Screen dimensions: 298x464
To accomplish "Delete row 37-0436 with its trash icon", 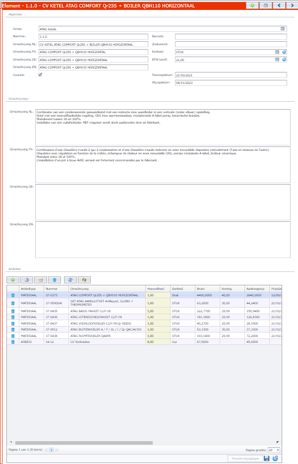I will [x=13, y=317].
